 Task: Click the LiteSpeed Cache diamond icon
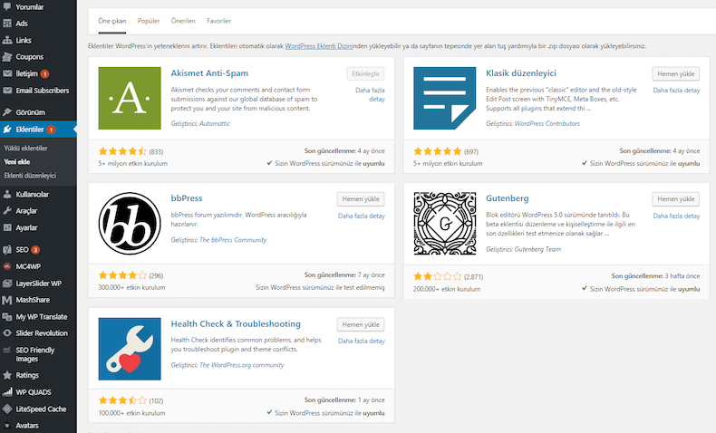point(7,409)
